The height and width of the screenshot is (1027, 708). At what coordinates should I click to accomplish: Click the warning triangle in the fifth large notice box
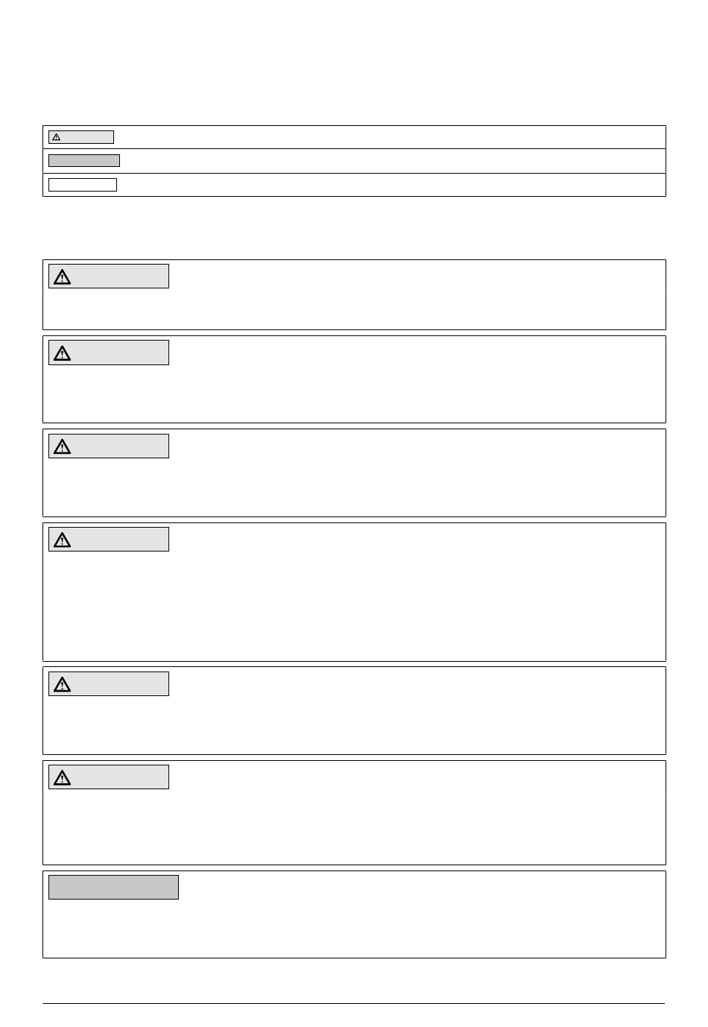coord(63,684)
